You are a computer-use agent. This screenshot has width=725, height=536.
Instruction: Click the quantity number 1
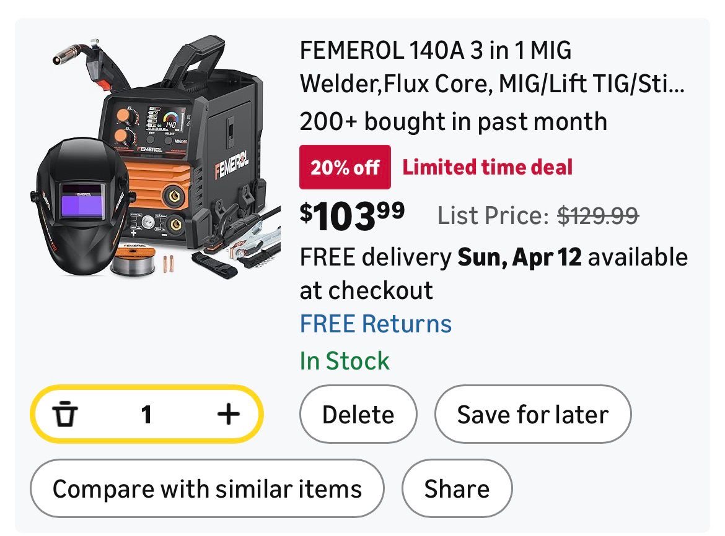pos(146,414)
